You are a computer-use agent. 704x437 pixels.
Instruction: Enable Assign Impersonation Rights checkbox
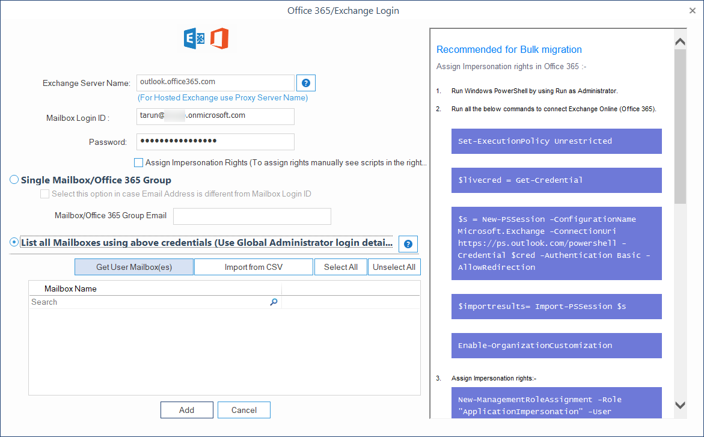click(x=138, y=162)
